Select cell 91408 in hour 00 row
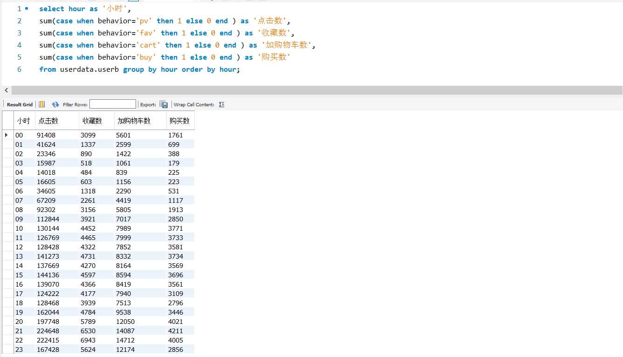The image size is (623, 357). tap(57, 135)
